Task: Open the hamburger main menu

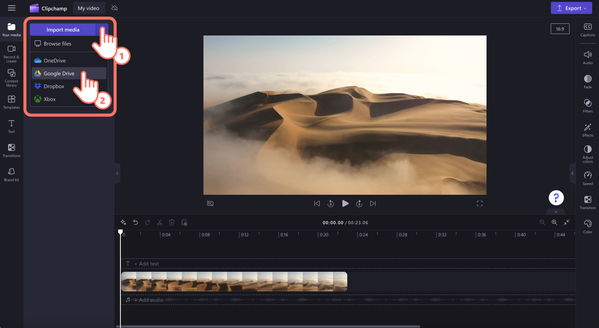Action: coord(12,8)
